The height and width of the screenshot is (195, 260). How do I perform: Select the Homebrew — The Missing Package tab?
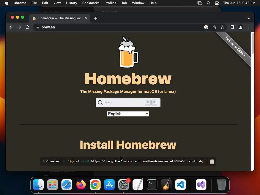point(60,18)
